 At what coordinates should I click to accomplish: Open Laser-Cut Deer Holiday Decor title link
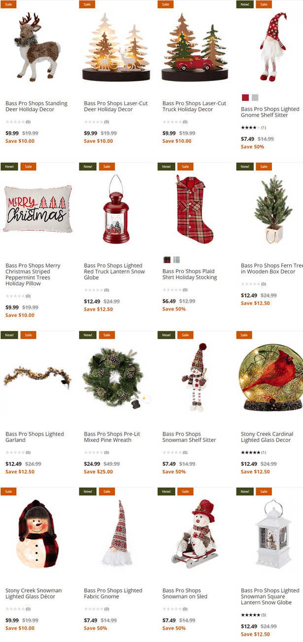coord(116,106)
